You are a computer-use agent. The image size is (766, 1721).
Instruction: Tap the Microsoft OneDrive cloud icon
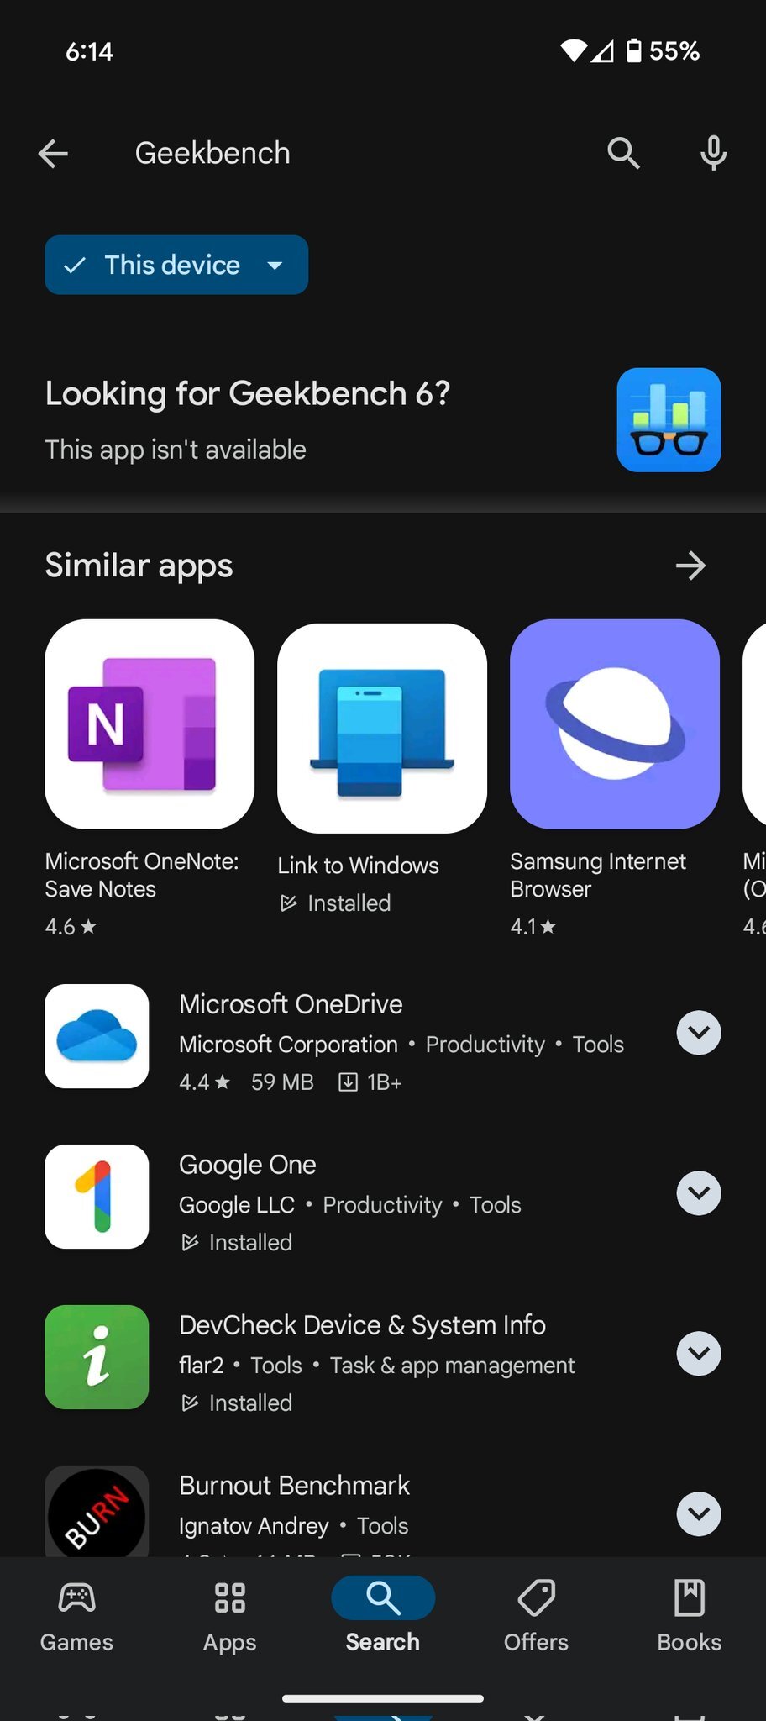coord(97,1036)
